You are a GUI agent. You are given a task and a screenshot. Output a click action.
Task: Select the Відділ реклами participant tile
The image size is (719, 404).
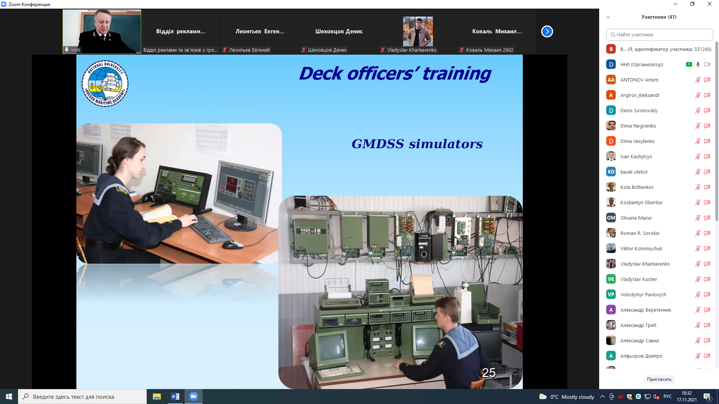point(181,31)
